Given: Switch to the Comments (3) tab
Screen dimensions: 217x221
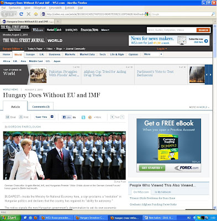Looking at the screenshot, I should coord(41,107).
